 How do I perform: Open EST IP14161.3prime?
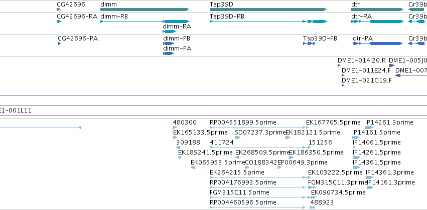(x=391, y=182)
